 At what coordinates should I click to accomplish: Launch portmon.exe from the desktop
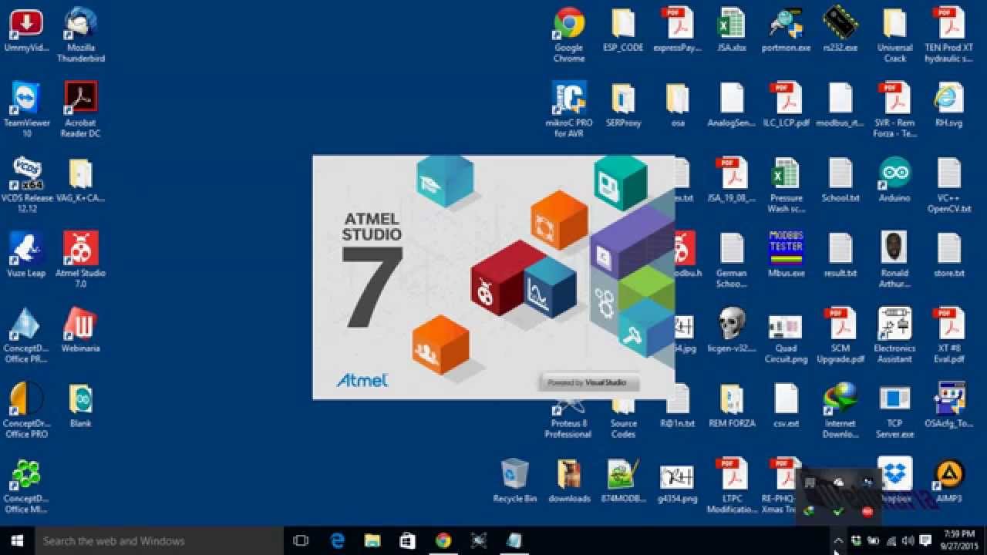(786, 31)
